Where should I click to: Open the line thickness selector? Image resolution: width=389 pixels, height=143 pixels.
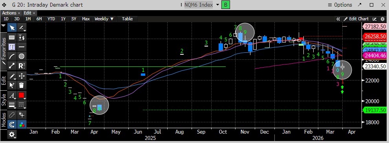pos(12,104)
